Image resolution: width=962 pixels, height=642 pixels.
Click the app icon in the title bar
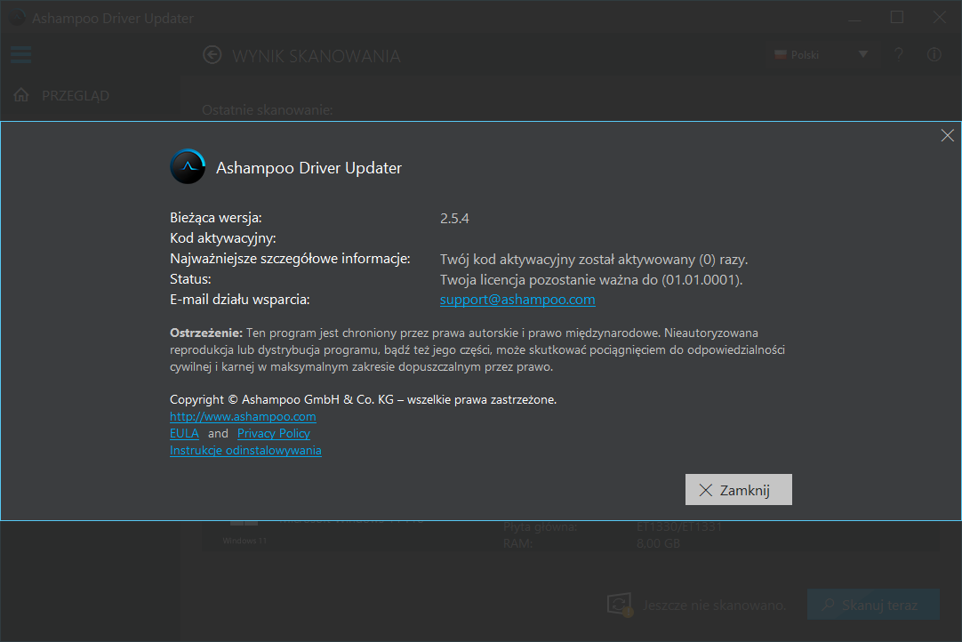17,18
